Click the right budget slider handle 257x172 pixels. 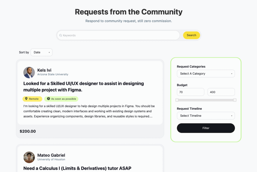pos(235,100)
